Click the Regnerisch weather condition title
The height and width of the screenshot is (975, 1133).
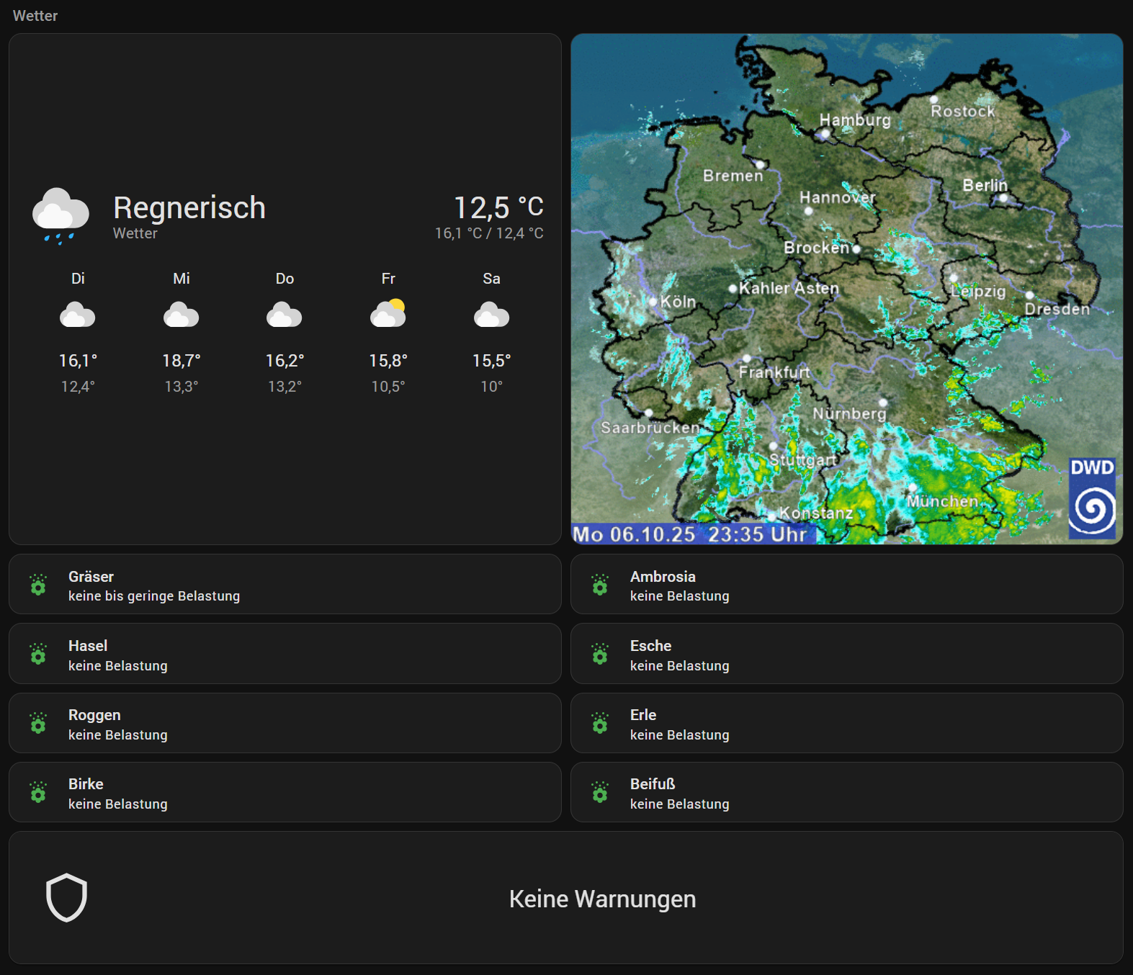point(189,208)
